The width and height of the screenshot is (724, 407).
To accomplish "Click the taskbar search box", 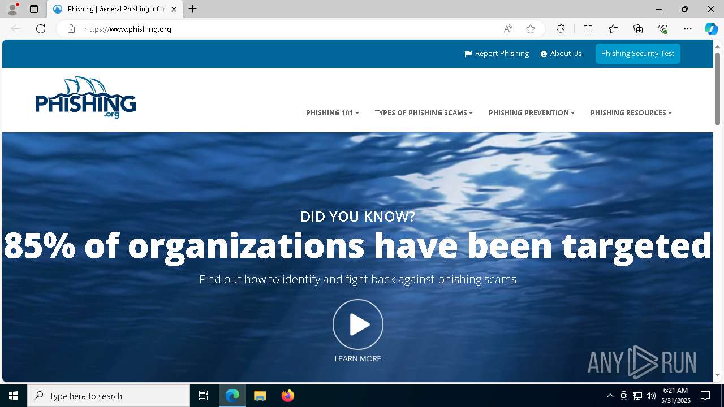I will coord(109,396).
